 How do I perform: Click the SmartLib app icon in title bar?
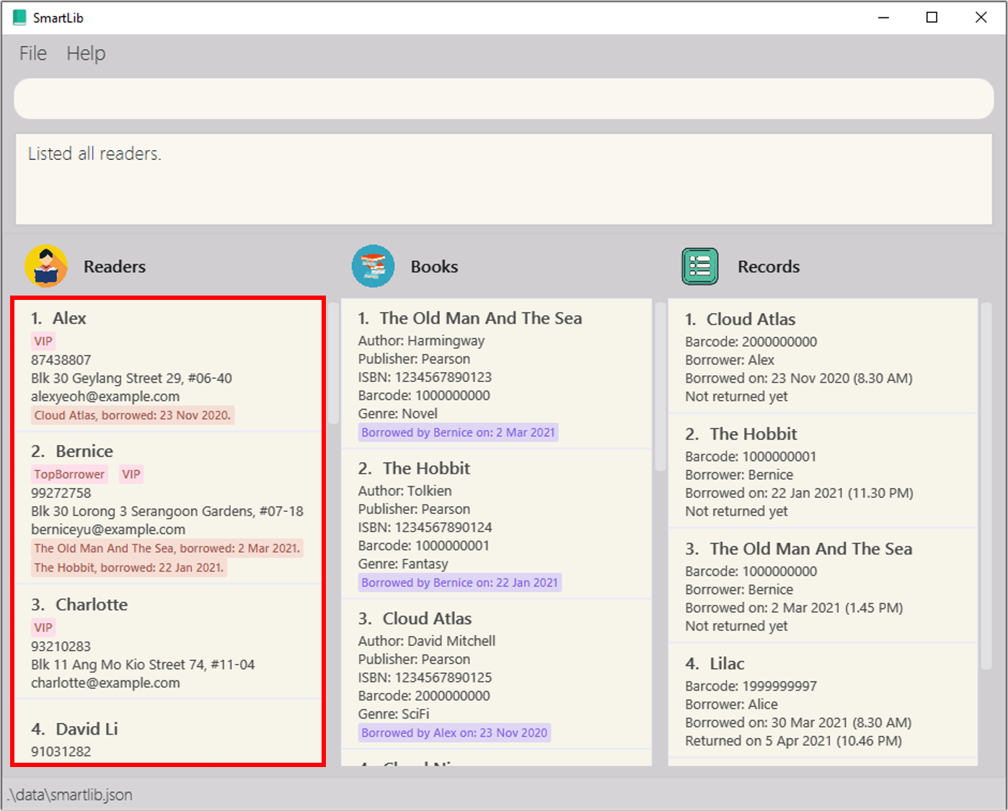19,17
